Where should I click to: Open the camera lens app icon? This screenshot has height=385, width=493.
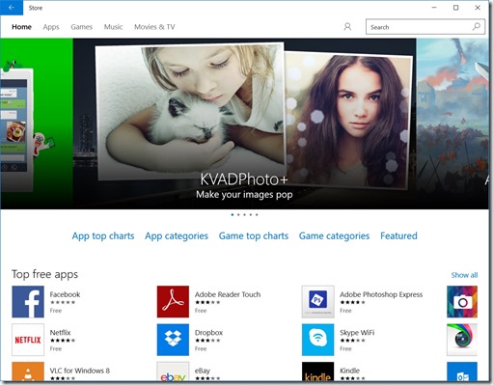[x=462, y=340]
